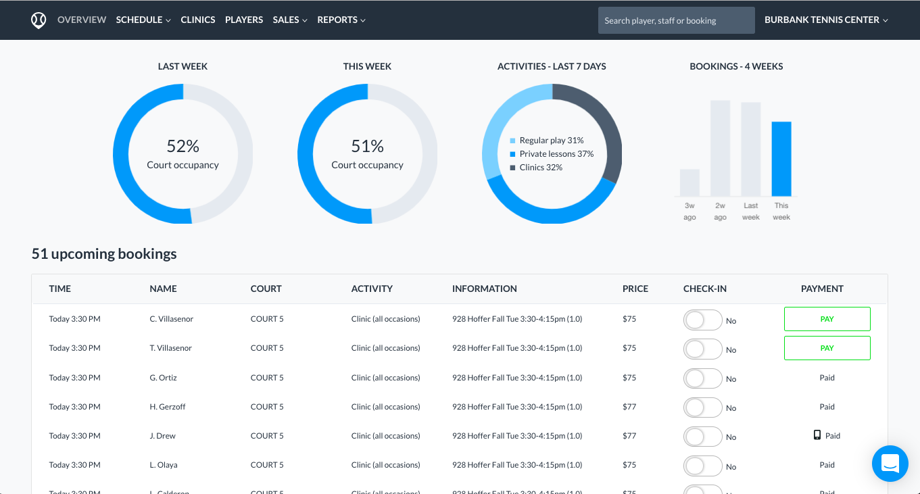
Task: Open the Players page
Action: point(244,20)
